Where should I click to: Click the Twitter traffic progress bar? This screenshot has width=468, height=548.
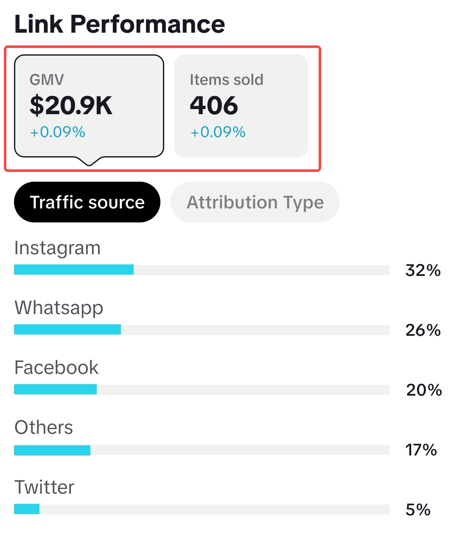click(202, 509)
